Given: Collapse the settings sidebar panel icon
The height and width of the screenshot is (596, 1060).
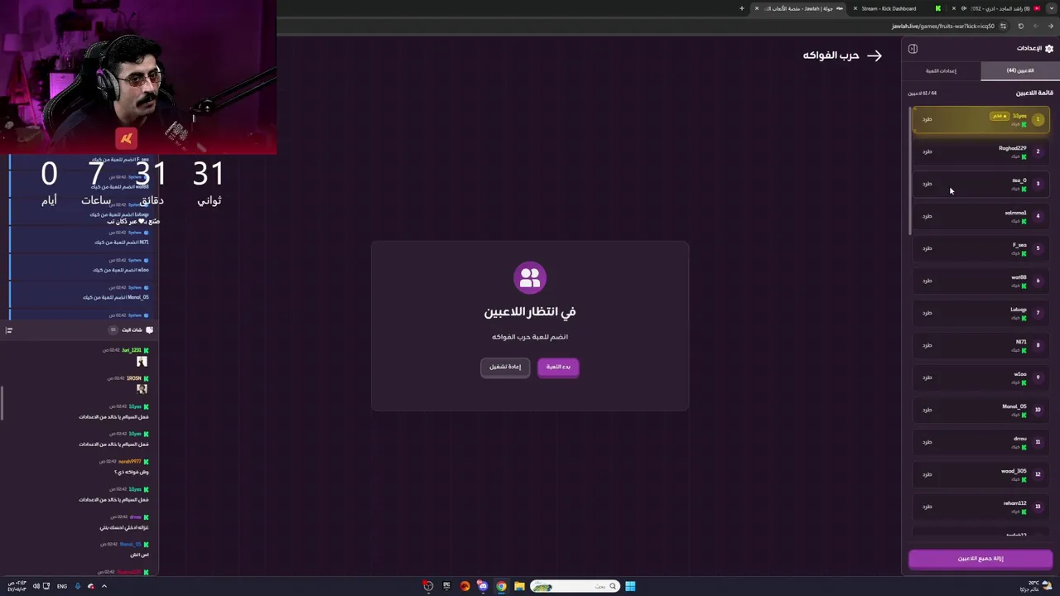Looking at the screenshot, I should click(x=913, y=49).
